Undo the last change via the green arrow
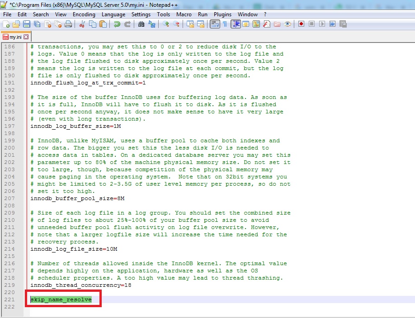The width and height of the screenshot is (415, 318). pyautogui.click(x=117, y=24)
